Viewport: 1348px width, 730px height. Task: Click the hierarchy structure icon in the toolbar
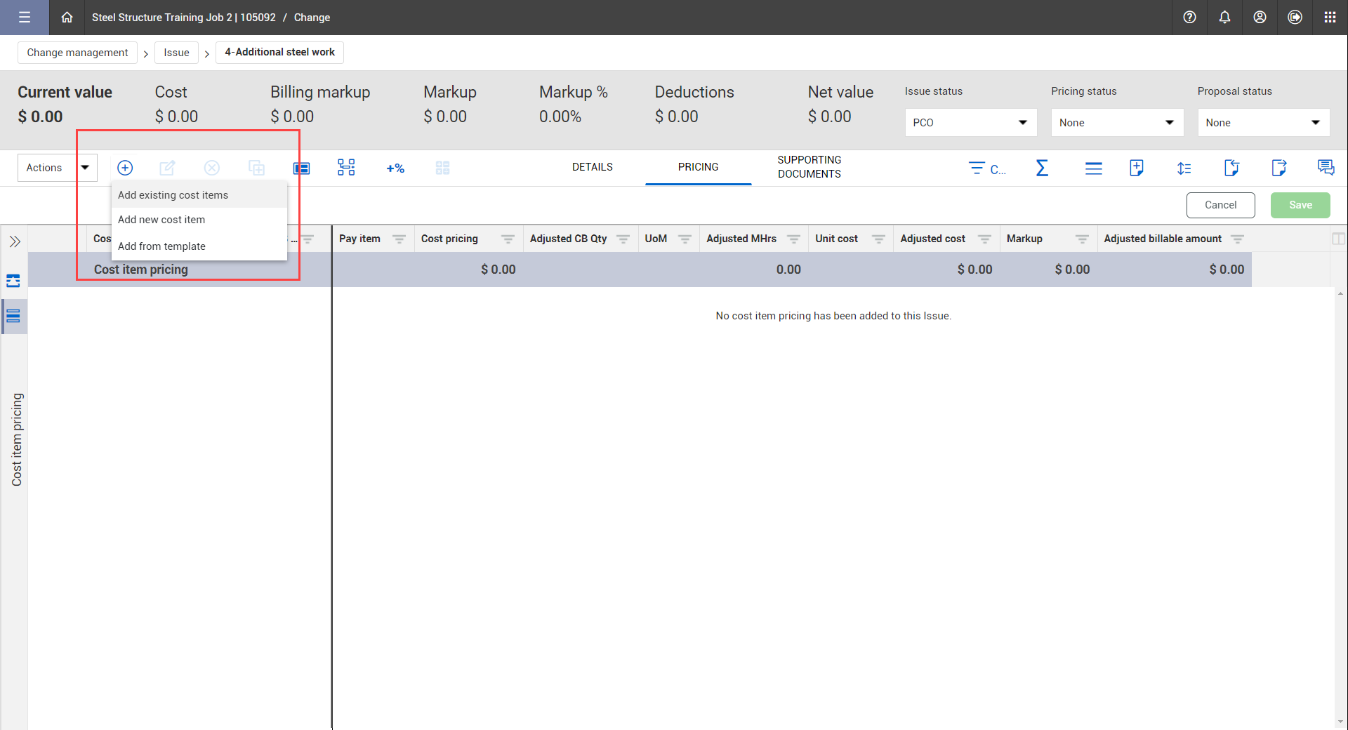346,168
